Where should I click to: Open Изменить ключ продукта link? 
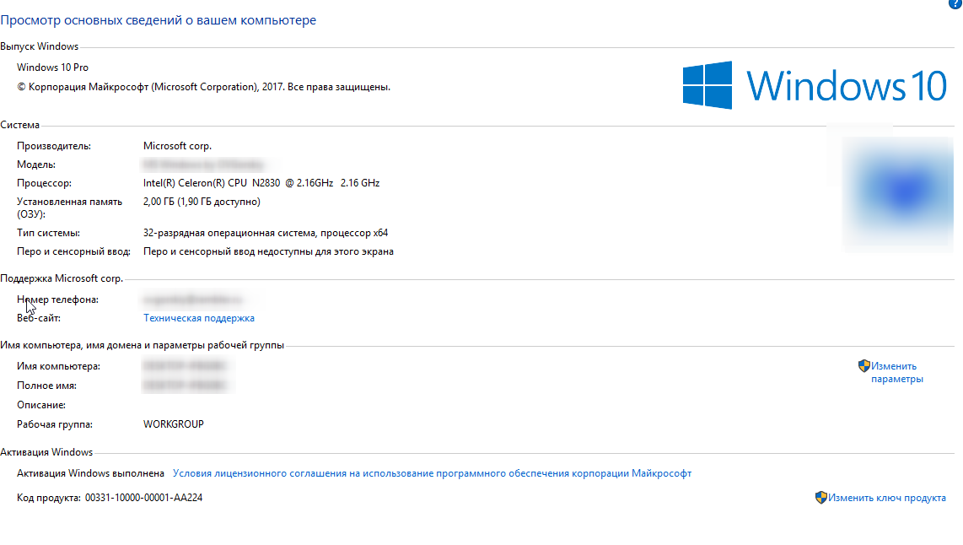pyautogui.click(x=887, y=498)
